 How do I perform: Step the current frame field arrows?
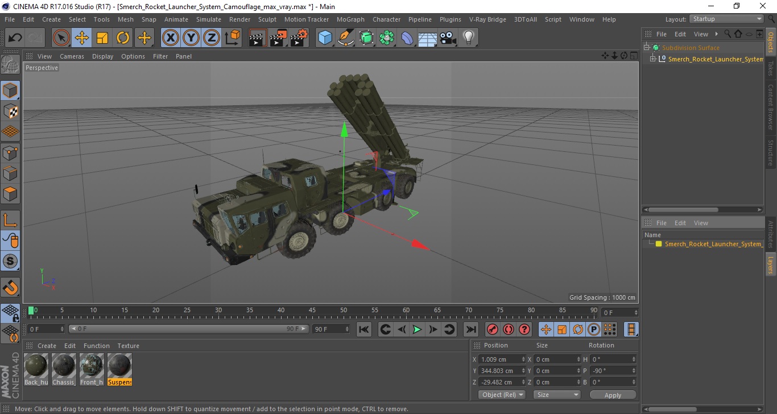click(635, 312)
